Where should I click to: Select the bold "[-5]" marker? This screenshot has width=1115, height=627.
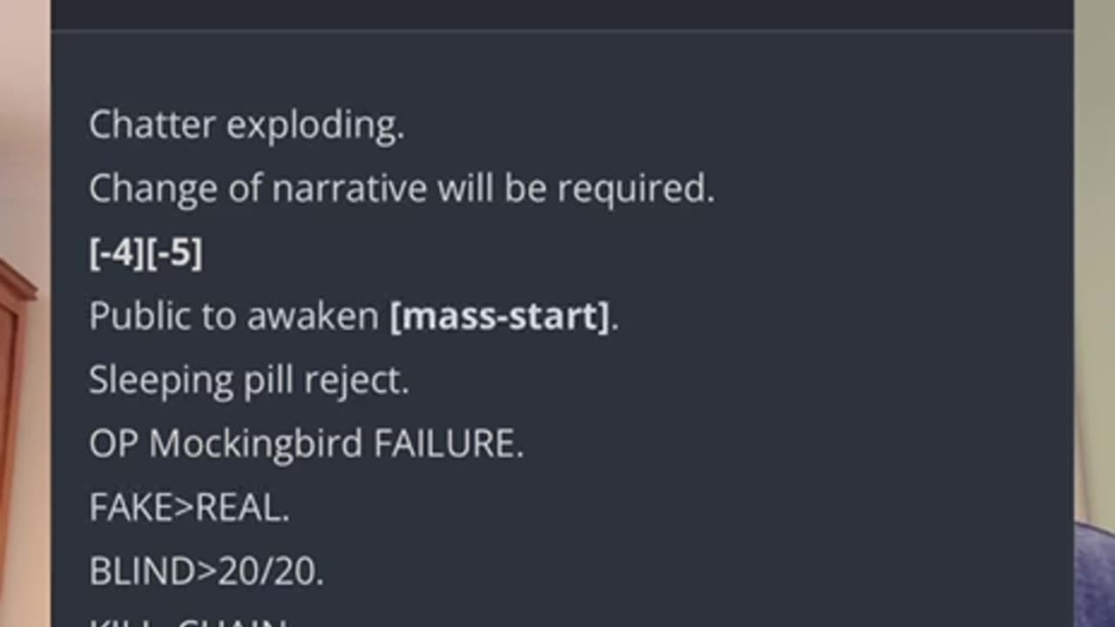[174, 253]
